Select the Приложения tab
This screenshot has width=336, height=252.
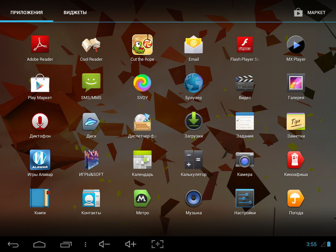point(27,12)
